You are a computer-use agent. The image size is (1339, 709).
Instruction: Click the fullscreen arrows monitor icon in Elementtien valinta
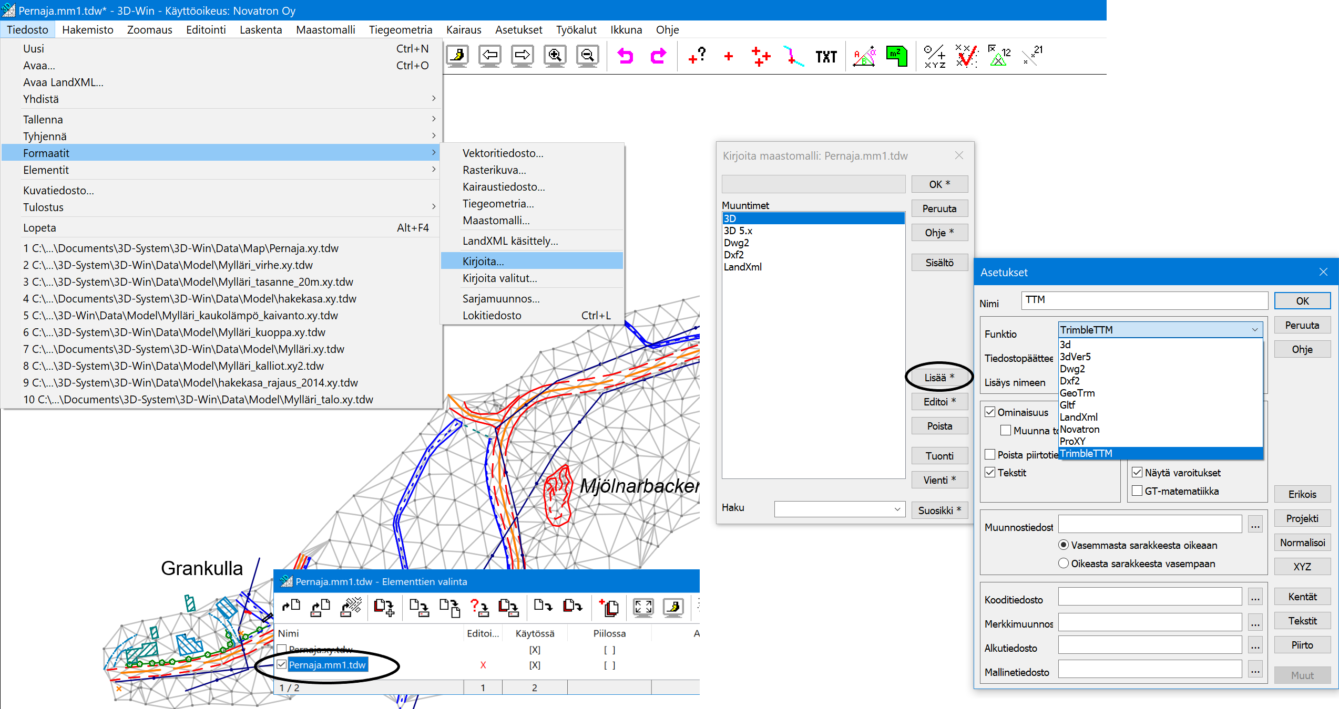[x=643, y=607]
